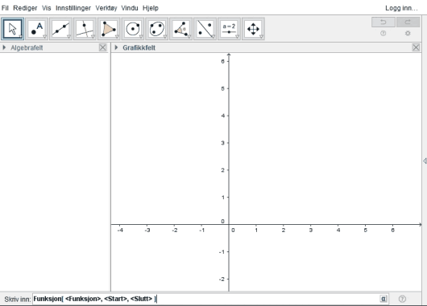
Task: Select the New Point tool
Action: pos(37,29)
